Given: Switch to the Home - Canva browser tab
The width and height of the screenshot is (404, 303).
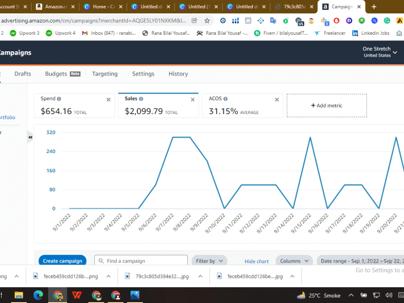Looking at the screenshot, I should (x=103, y=7).
